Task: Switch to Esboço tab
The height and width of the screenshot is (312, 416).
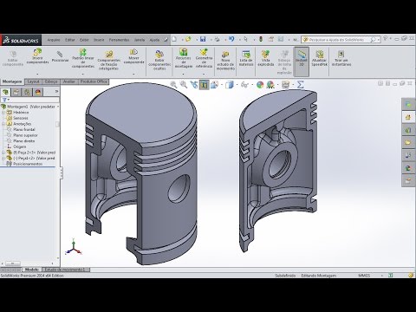Action: [x=51, y=81]
